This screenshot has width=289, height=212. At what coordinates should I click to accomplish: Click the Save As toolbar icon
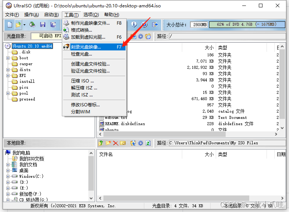[x=53, y=25]
